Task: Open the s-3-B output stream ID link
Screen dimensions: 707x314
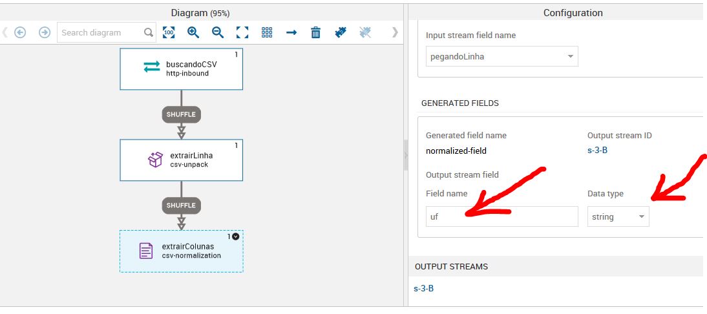Action: [597, 151]
